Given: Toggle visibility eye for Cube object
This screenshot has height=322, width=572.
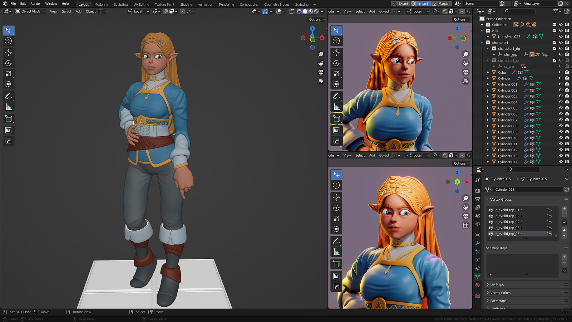Looking at the screenshot, I should pyautogui.click(x=561, y=72).
